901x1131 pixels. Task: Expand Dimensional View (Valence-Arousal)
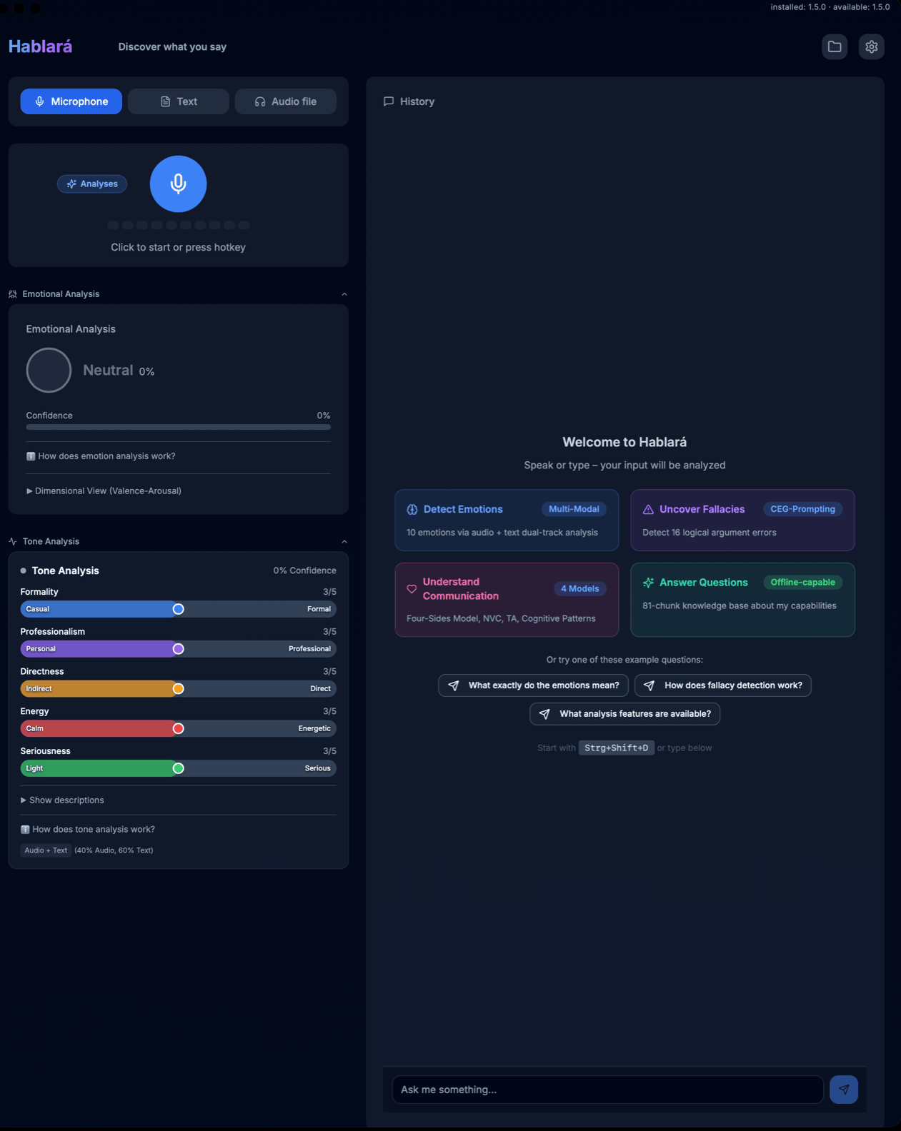tap(104, 491)
